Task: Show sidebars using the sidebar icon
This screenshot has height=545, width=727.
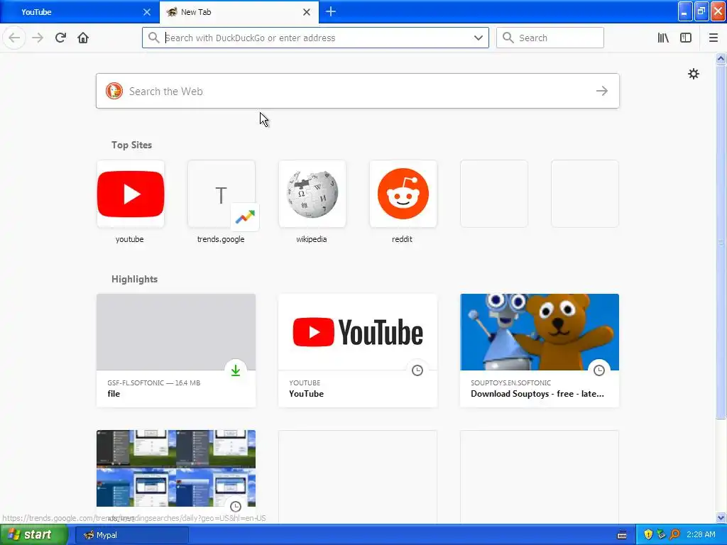Action: (x=686, y=38)
